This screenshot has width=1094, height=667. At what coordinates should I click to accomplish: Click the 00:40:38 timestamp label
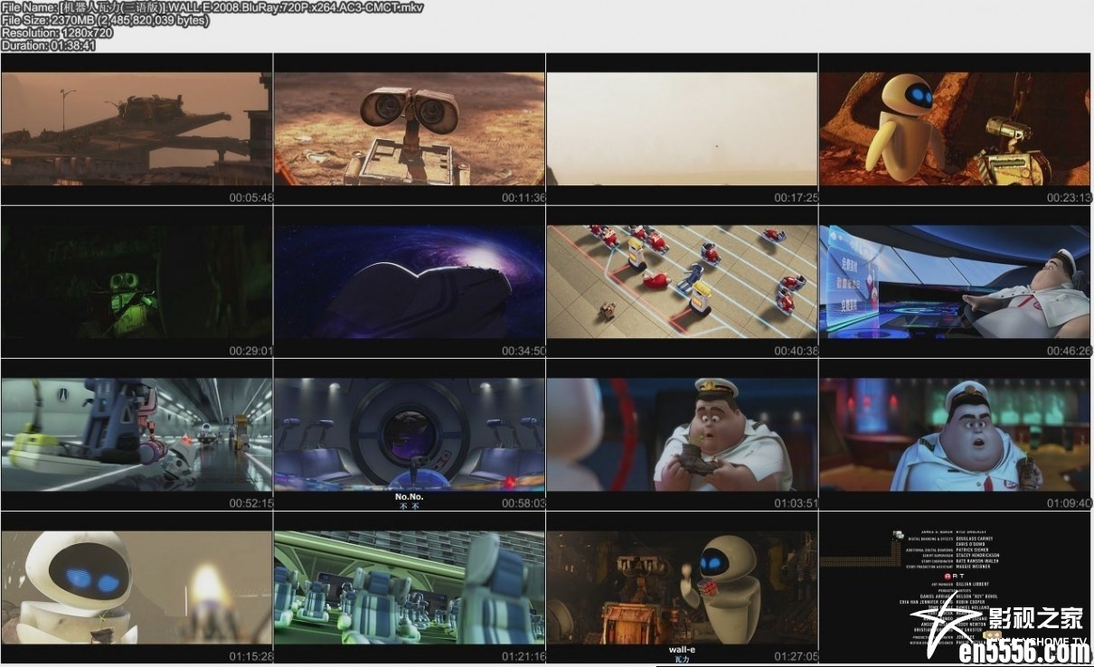[x=797, y=350]
